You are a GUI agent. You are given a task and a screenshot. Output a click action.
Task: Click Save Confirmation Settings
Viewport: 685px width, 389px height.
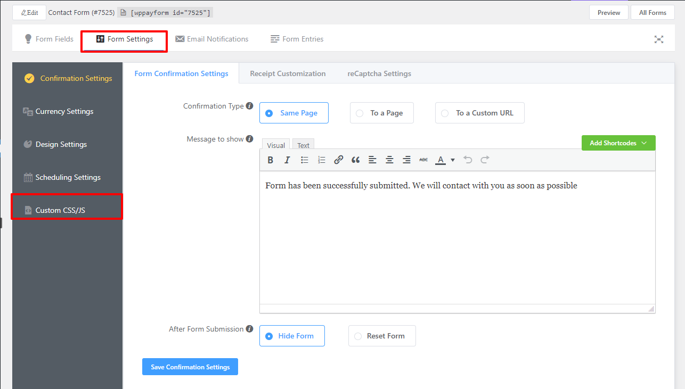(x=190, y=367)
